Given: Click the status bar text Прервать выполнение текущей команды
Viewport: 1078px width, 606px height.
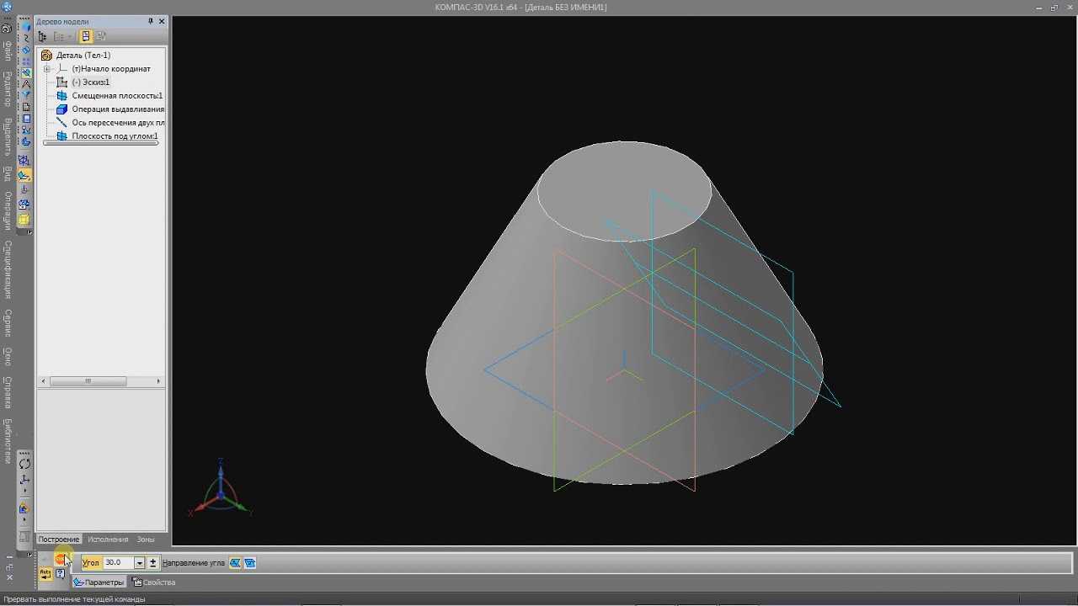Looking at the screenshot, I should [74, 599].
